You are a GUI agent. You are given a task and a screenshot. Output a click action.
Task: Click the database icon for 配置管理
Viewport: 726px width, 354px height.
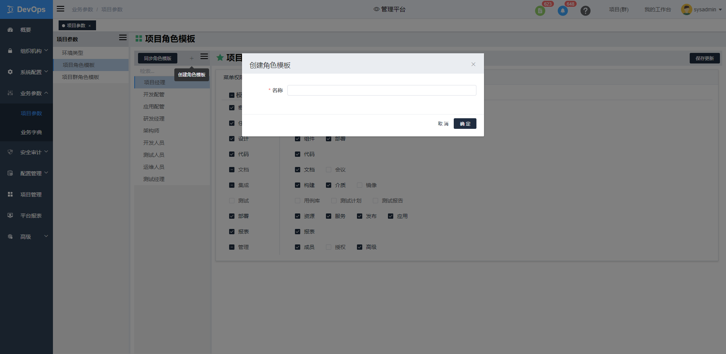pos(10,173)
